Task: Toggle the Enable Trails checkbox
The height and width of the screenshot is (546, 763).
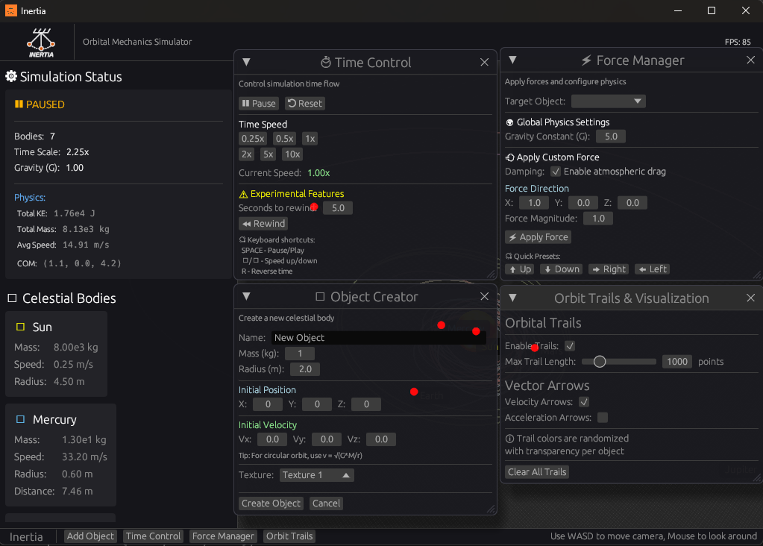Action: click(570, 346)
